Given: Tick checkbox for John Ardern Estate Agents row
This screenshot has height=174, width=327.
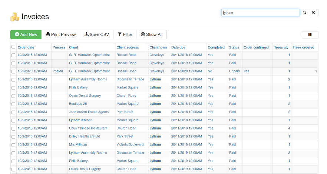Looking at the screenshot, I should click(13, 112).
